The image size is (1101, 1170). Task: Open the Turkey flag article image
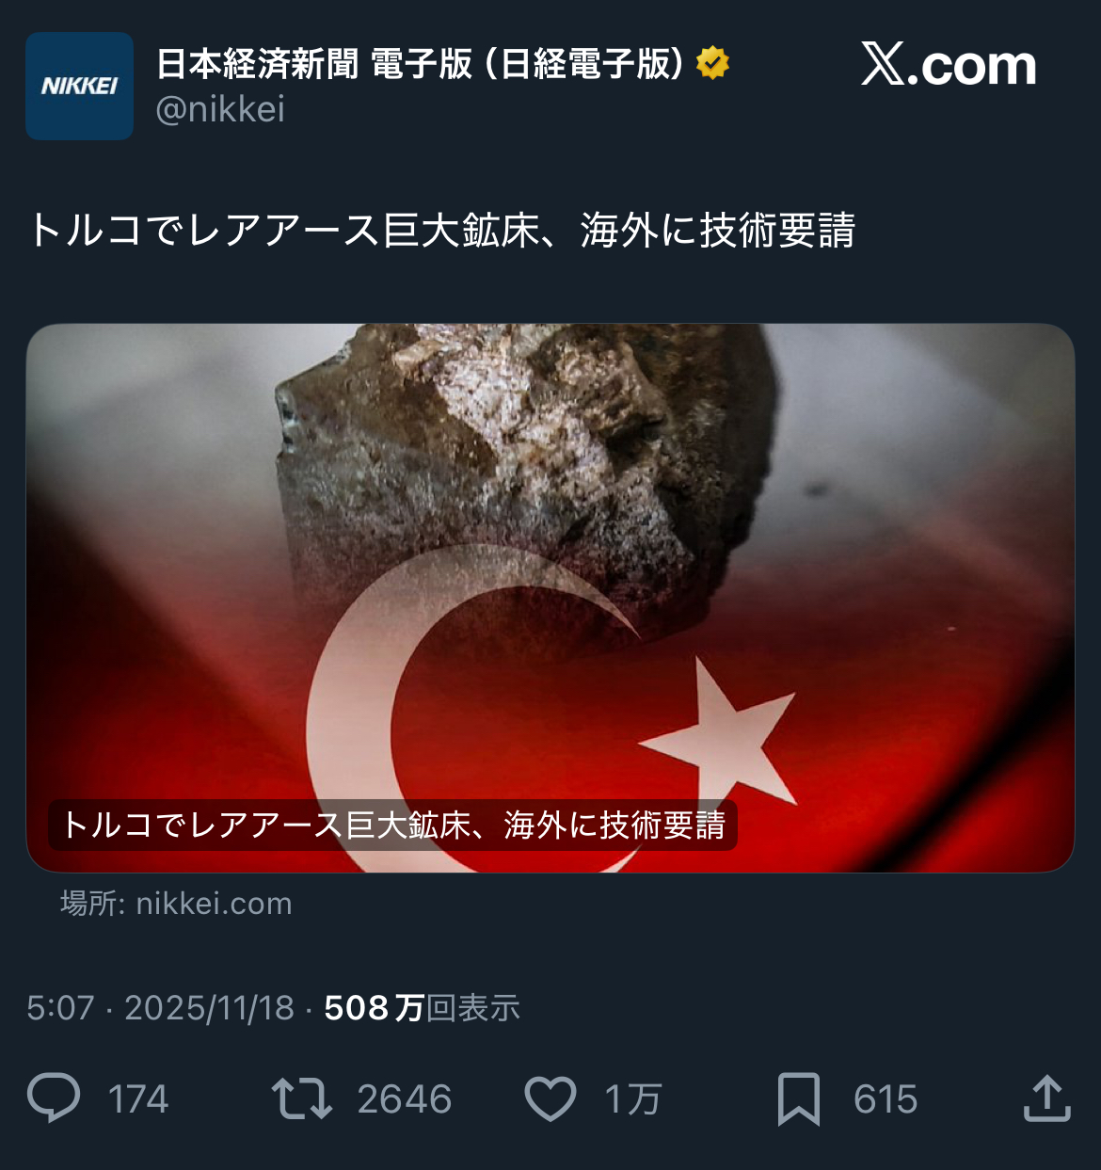coord(550,598)
